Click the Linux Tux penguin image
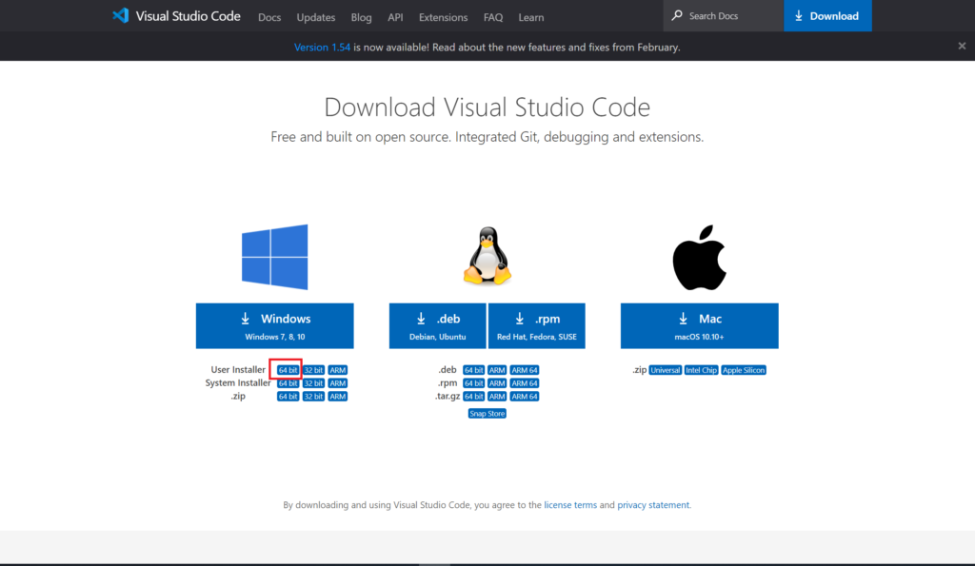The image size is (975, 566). pos(487,255)
